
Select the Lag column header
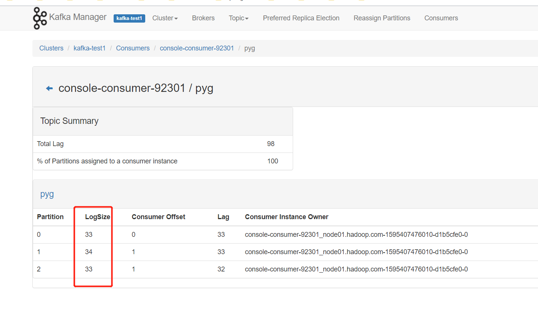223,217
